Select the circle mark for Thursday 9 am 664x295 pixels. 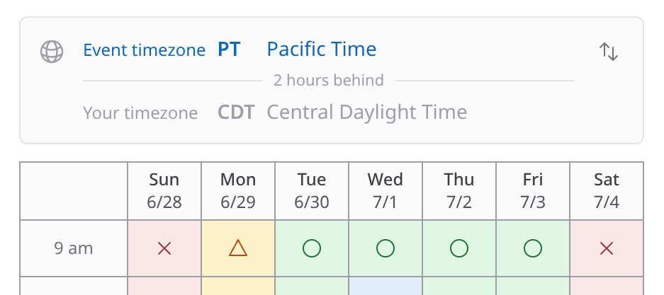[459, 248]
